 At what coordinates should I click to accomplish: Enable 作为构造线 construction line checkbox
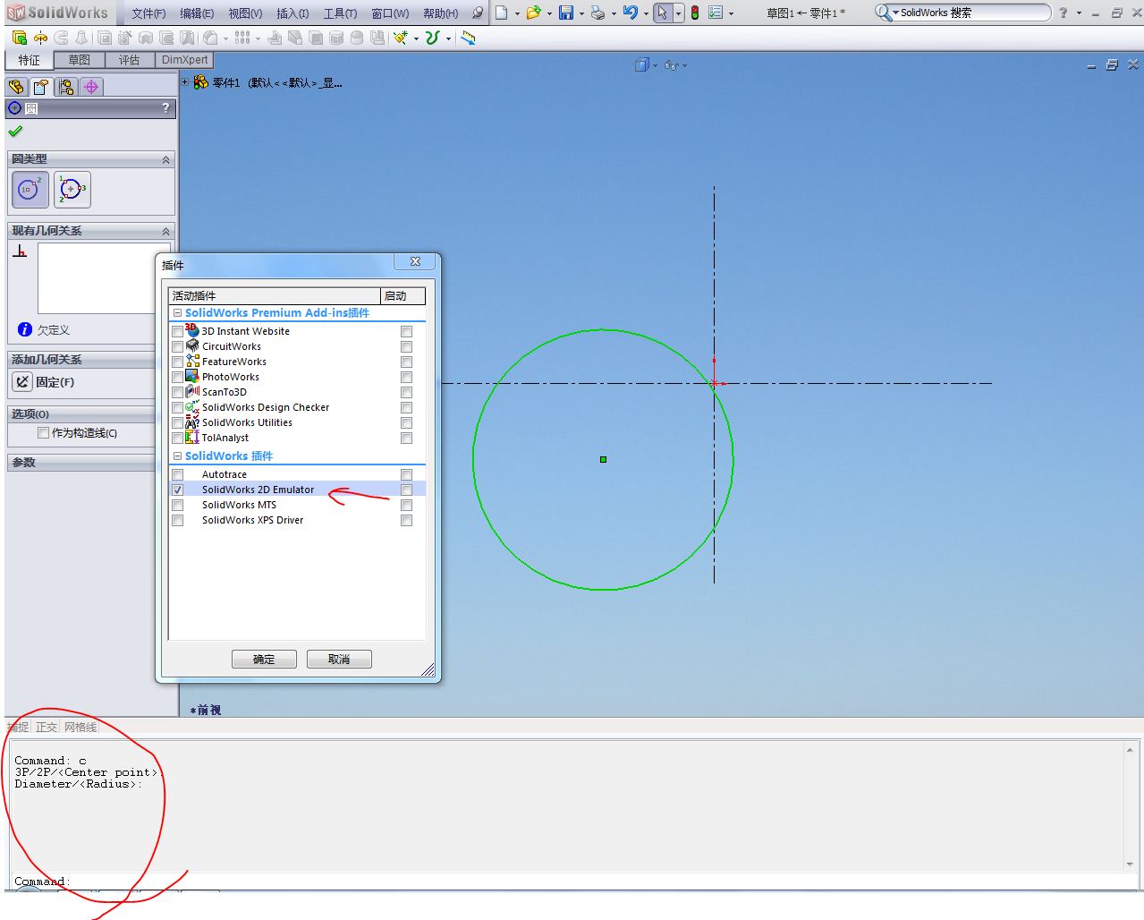(43, 433)
